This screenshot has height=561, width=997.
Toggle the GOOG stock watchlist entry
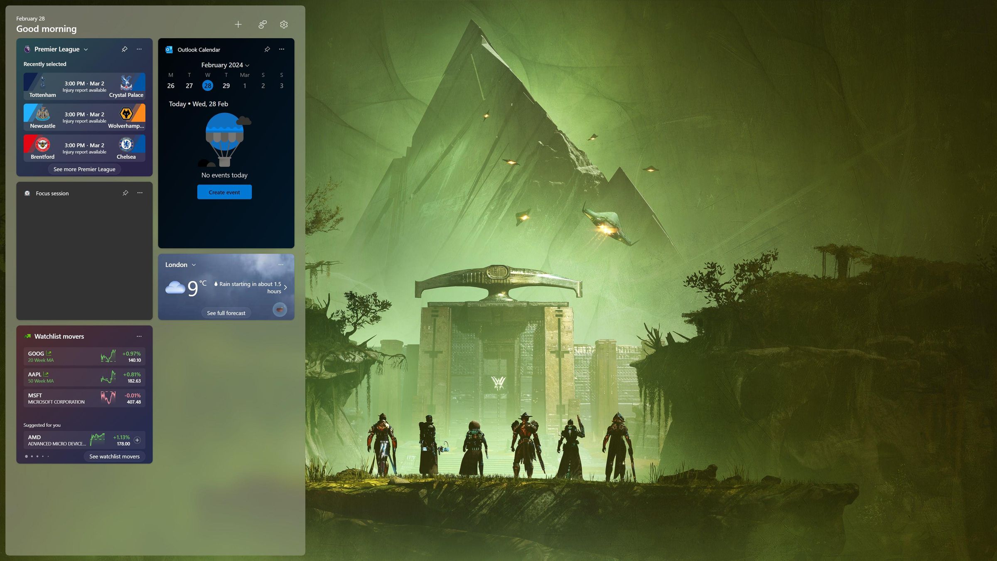pyautogui.click(x=83, y=356)
